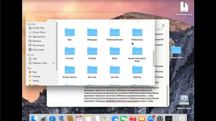The image size is (216, 121).
Task: Open Reminders from the Dock
Action: point(97,118)
